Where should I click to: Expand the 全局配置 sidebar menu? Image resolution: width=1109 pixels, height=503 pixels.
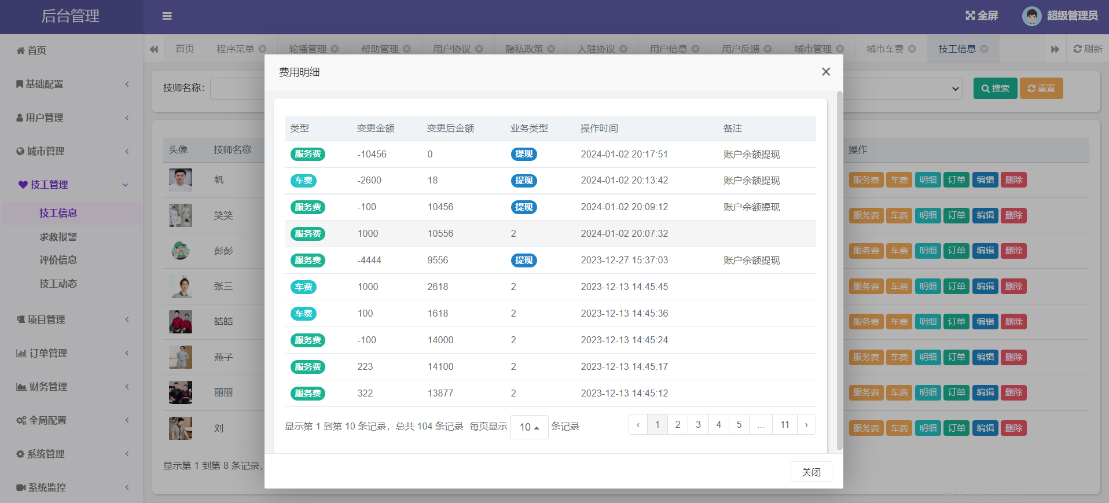coord(71,420)
